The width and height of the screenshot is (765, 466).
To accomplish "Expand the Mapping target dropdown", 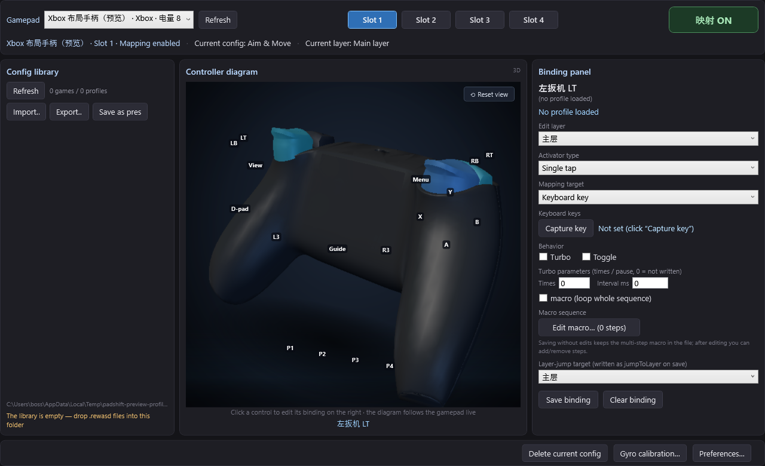I will 648,197.
